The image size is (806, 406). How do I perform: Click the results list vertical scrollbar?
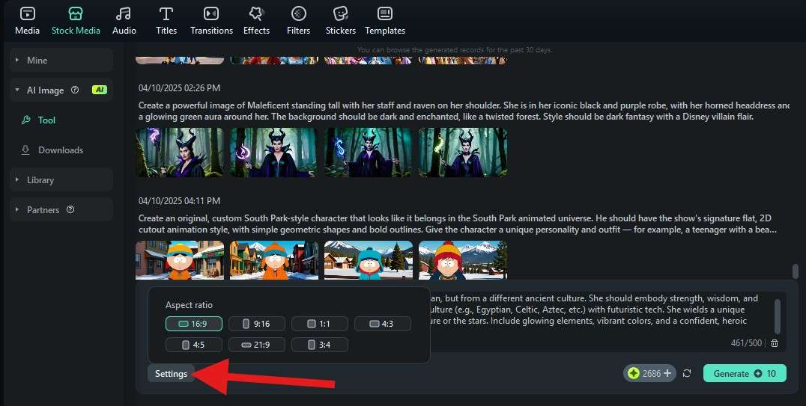pos(796,271)
